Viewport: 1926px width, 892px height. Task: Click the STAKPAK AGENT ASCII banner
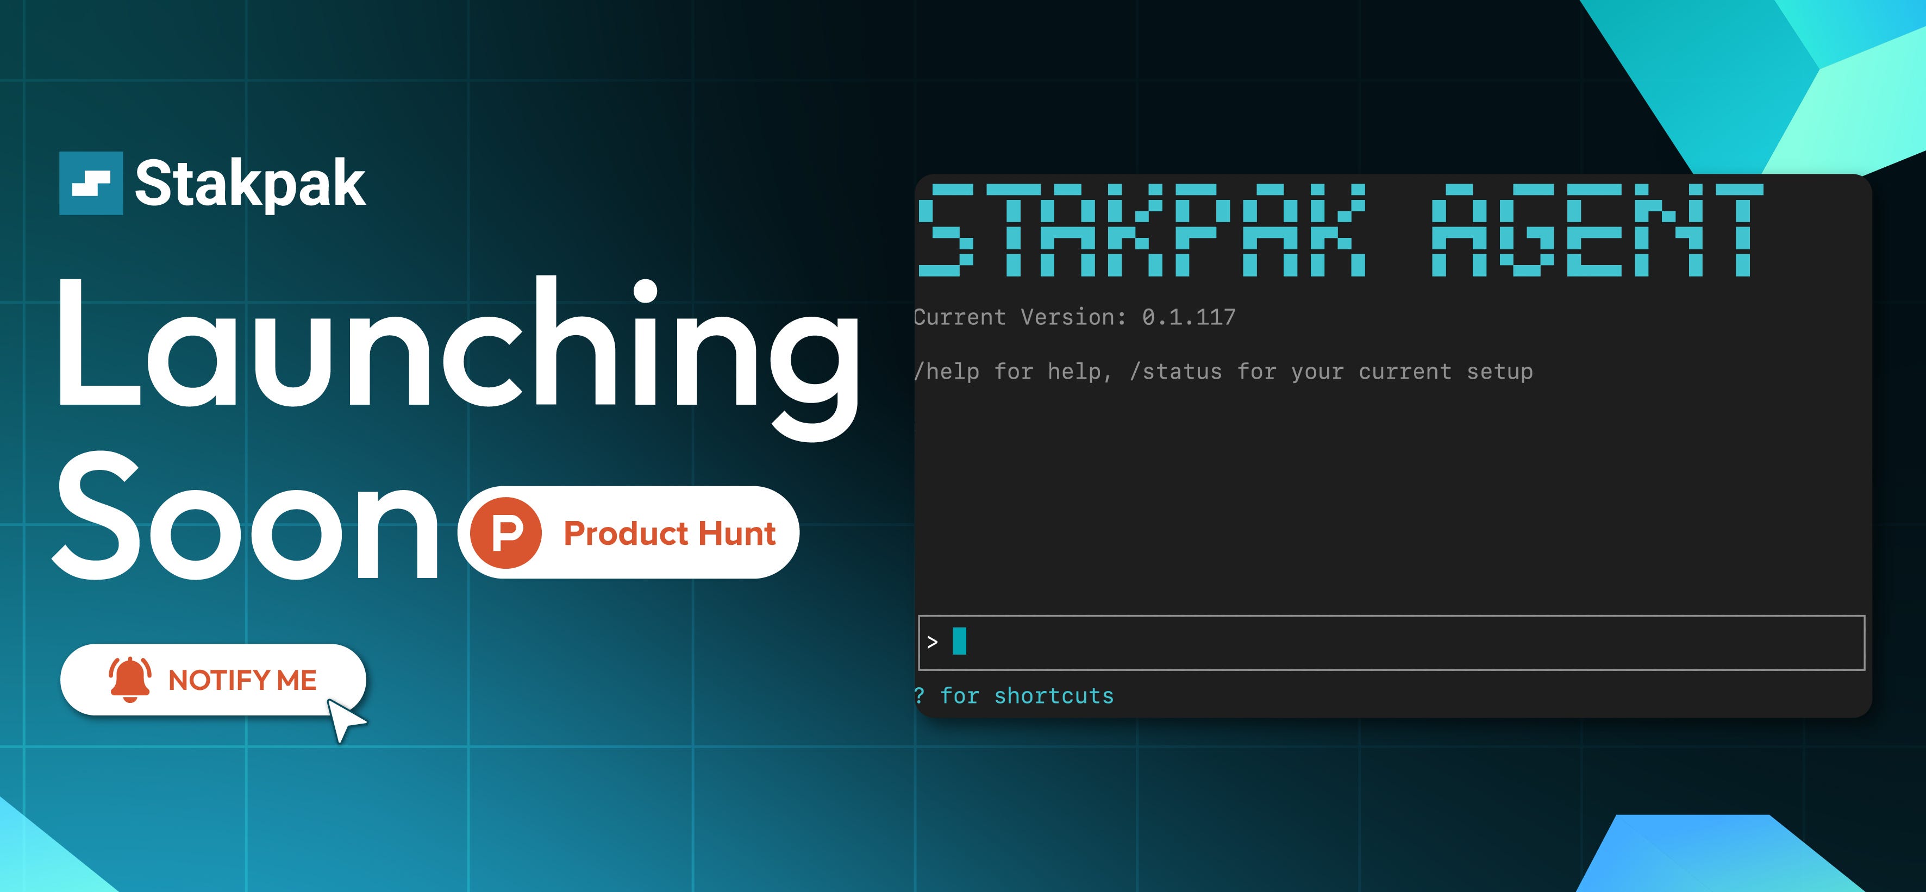(x=1341, y=229)
